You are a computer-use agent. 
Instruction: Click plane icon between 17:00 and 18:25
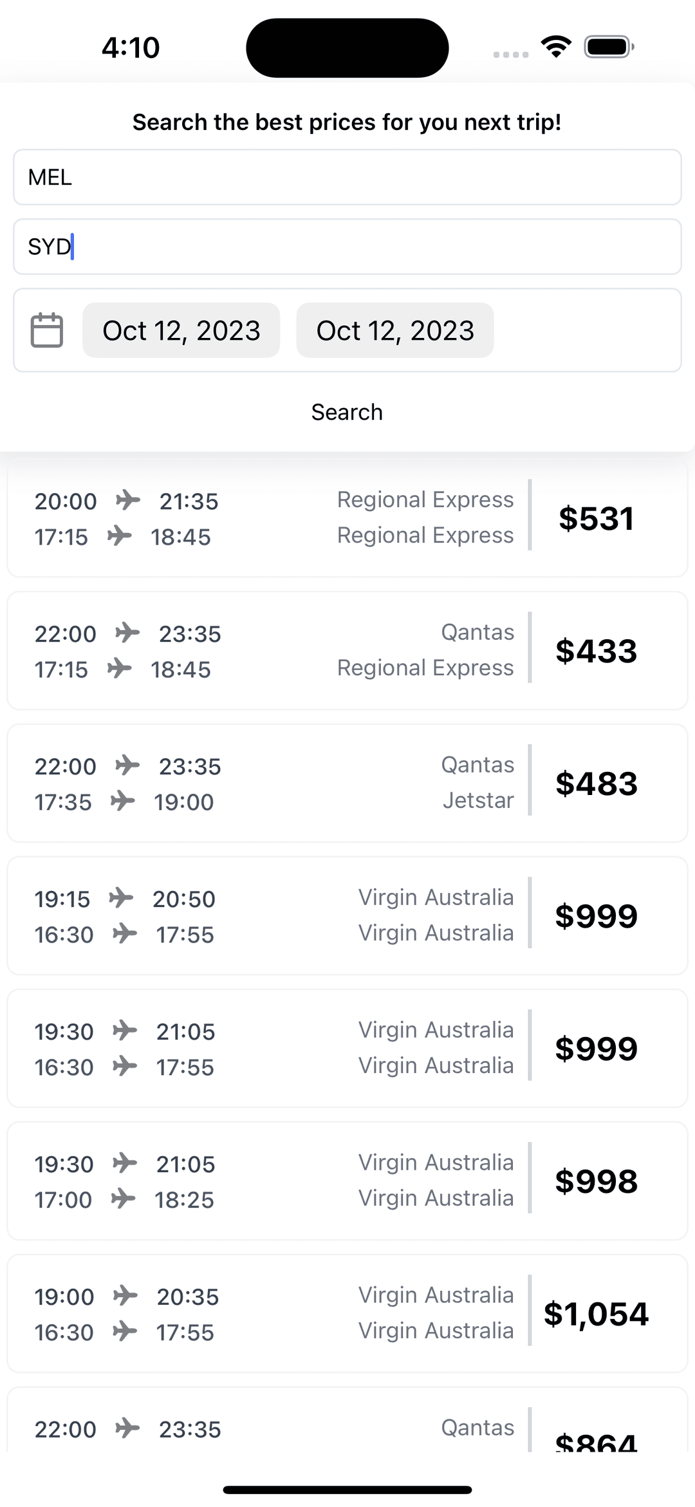point(123,1198)
